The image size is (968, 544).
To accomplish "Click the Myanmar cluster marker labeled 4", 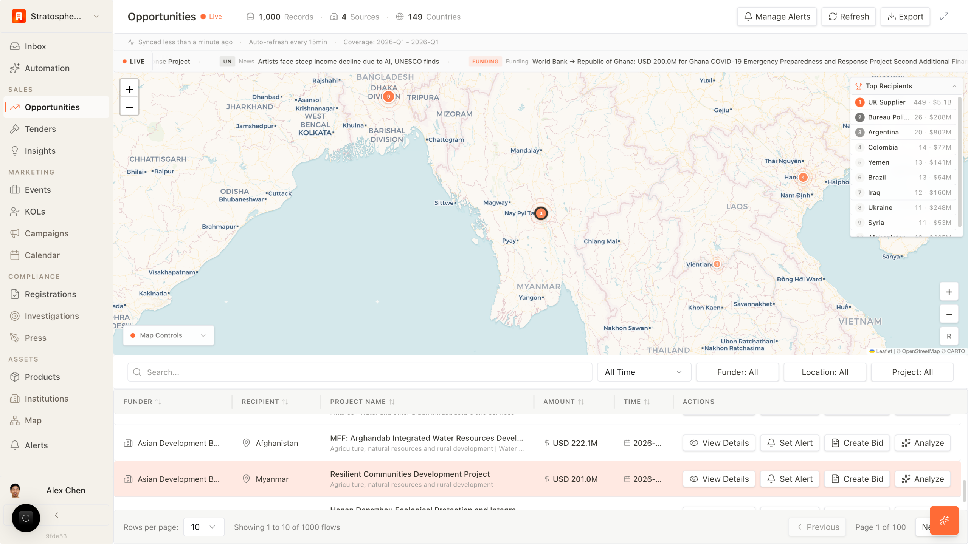I will 541,213.
